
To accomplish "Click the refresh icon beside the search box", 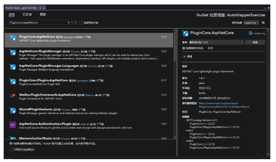I will (76, 22).
